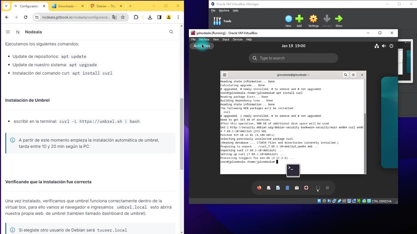417x234 pixels.
Task: Open GNOME clock Jan 19 19:00
Action: [293, 46]
